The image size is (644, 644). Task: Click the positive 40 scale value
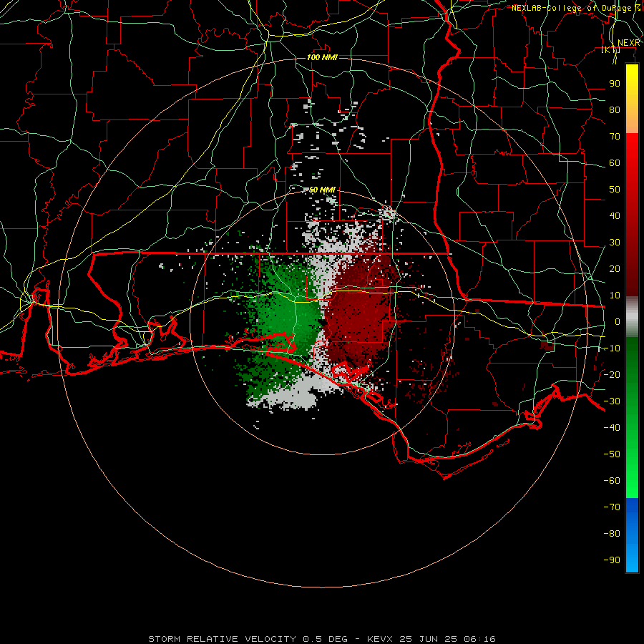(615, 215)
